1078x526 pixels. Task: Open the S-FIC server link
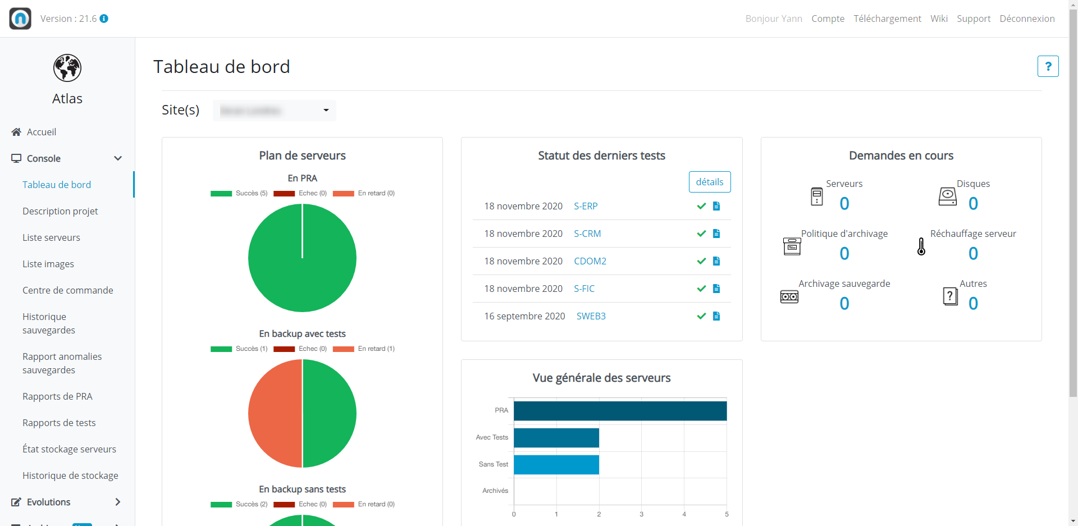coord(584,289)
